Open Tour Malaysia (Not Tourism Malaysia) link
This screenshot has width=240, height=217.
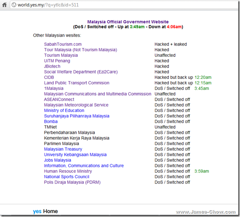pos(81,50)
